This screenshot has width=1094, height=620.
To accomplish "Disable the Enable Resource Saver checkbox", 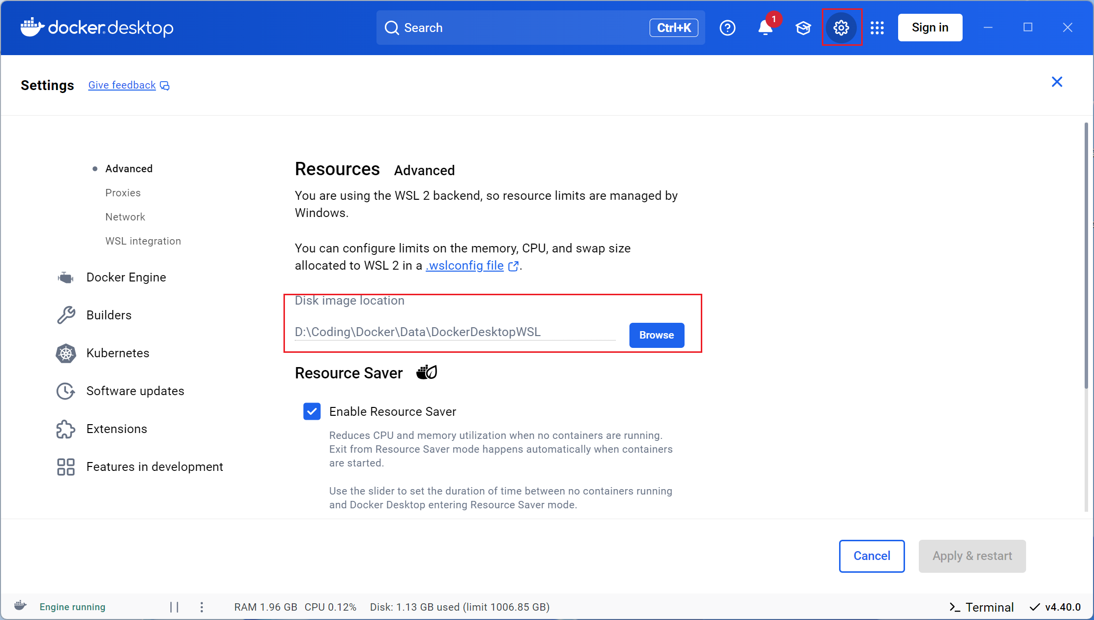I will point(312,411).
